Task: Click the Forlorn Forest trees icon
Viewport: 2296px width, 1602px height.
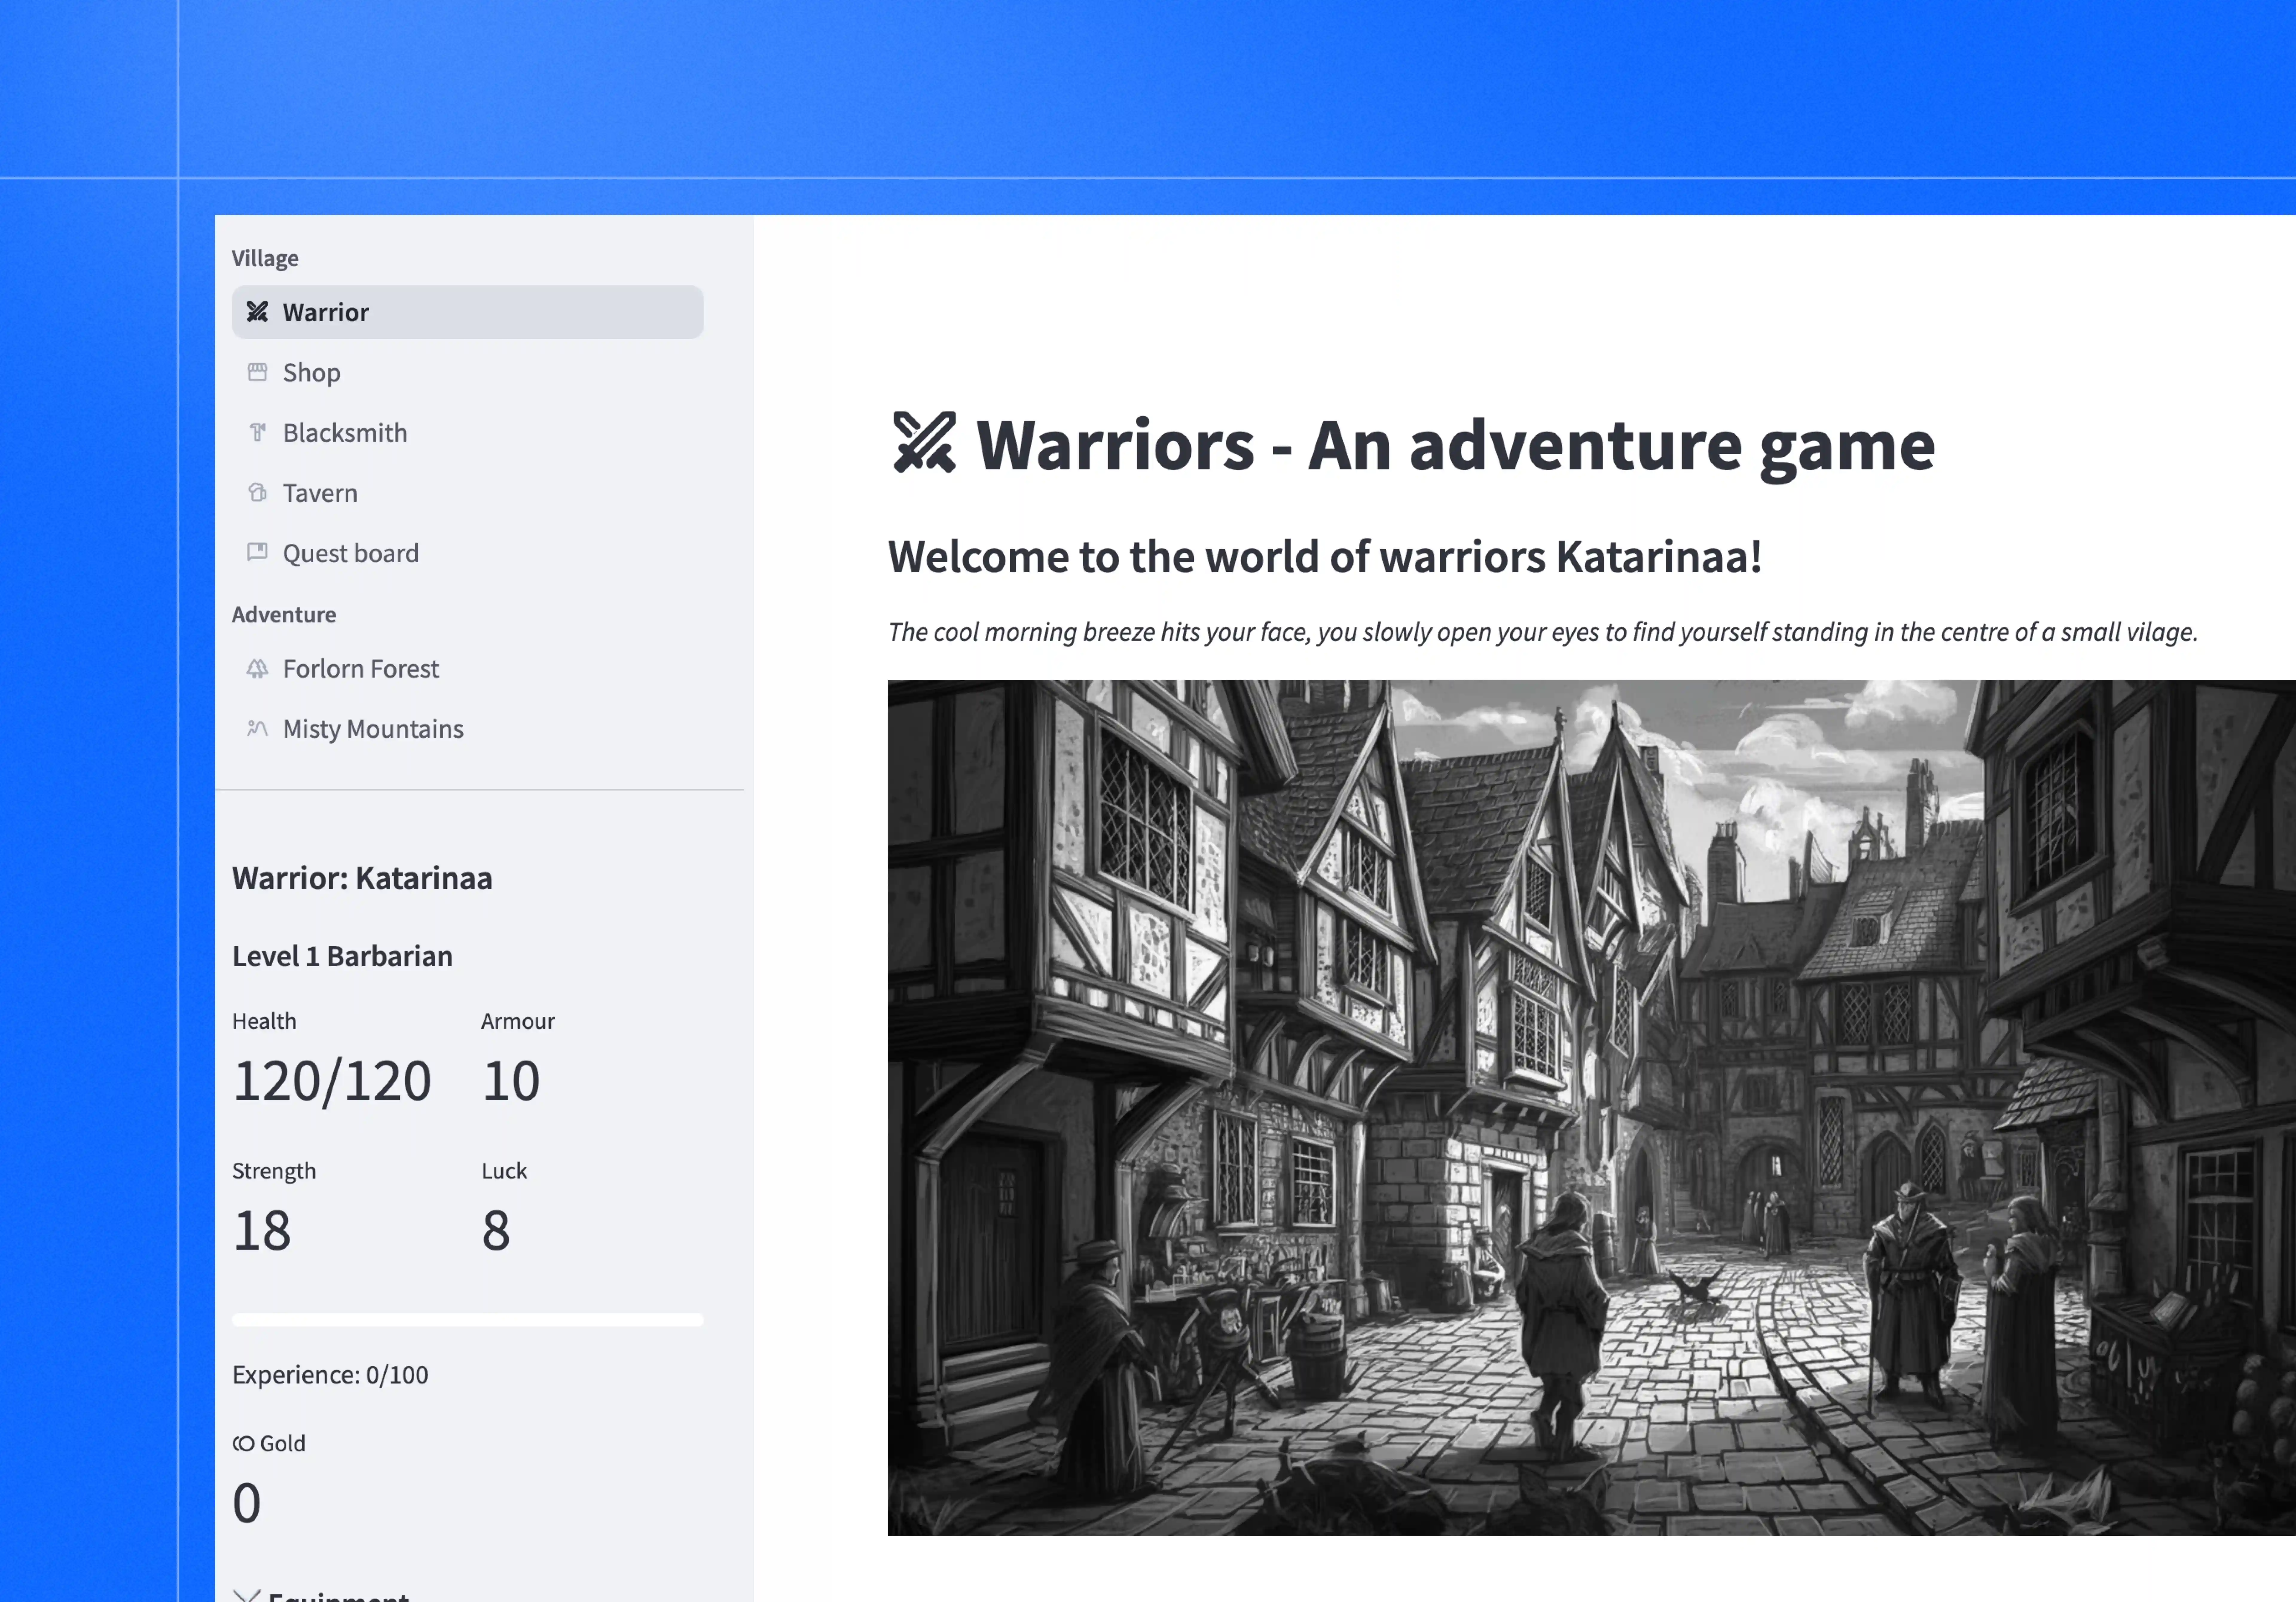Action: (x=257, y=668)
